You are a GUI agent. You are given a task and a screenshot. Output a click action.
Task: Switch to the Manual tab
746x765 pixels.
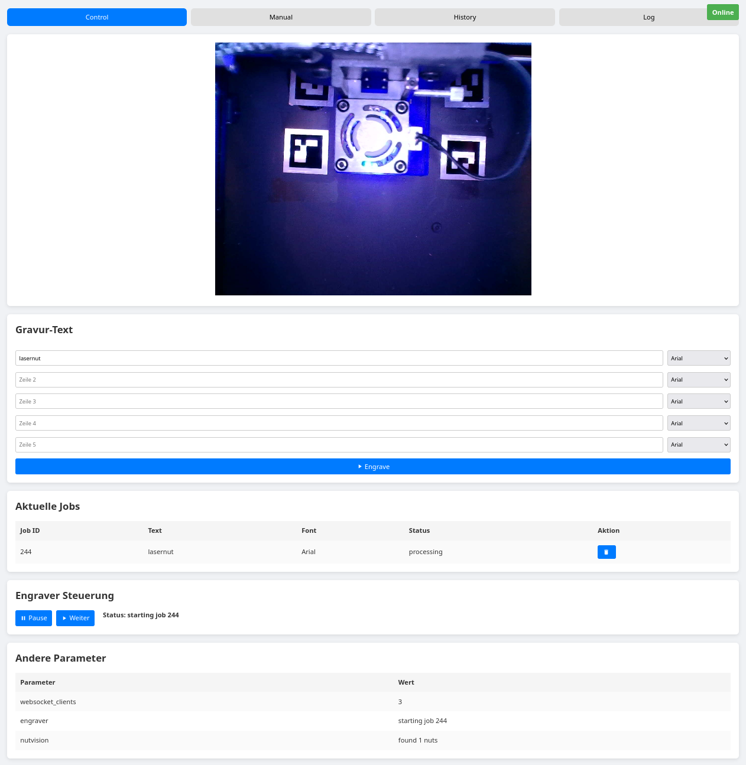(281, 17)
